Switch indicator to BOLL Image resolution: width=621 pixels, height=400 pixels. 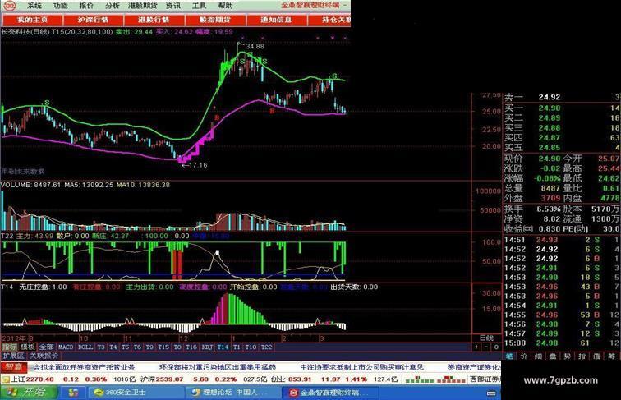click(85, 347)
